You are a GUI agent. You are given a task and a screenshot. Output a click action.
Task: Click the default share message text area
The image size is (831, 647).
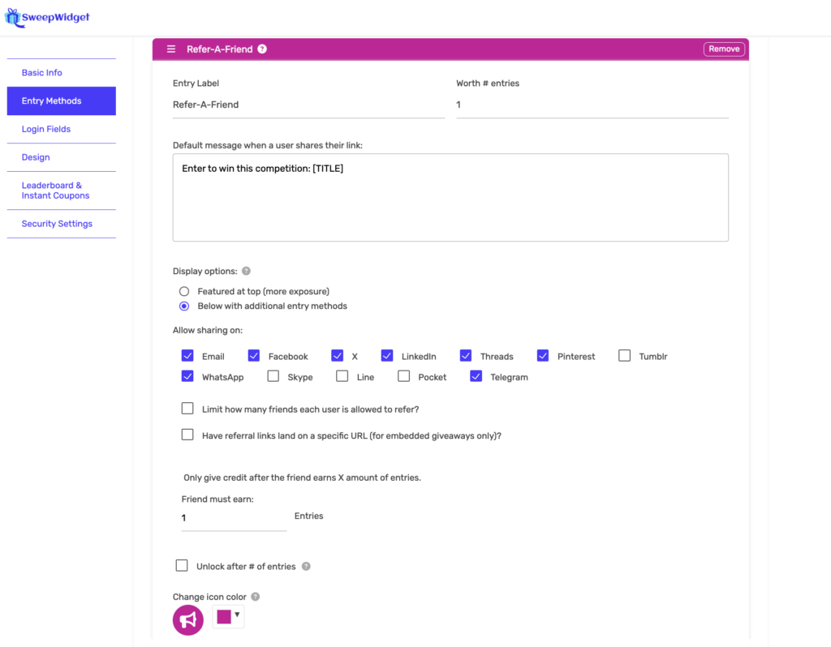point(450,198)
